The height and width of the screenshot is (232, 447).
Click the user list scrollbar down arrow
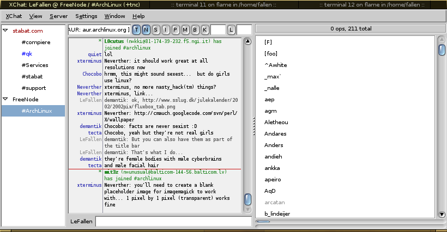pos(441,214)
